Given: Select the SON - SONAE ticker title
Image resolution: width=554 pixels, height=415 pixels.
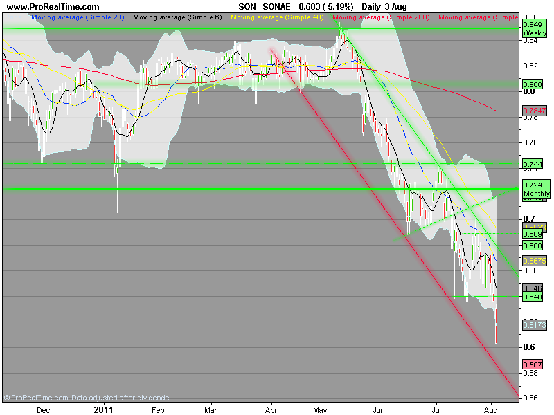Looking at the screenshot, I should click(x=265, y=7).
